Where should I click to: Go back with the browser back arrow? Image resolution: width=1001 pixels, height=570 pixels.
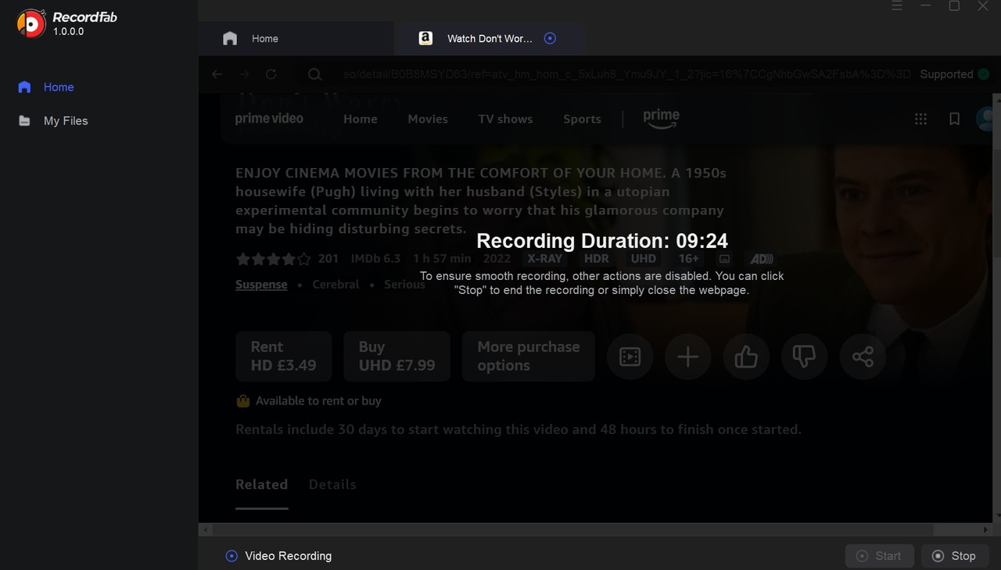point(217,74)
